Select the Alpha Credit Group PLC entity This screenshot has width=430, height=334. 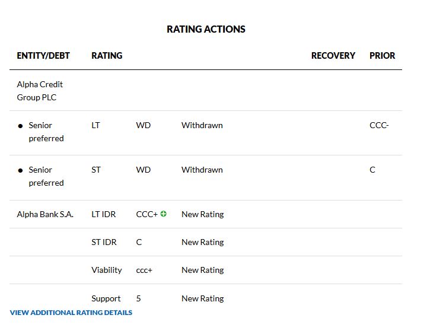click(x=40, y=91)
